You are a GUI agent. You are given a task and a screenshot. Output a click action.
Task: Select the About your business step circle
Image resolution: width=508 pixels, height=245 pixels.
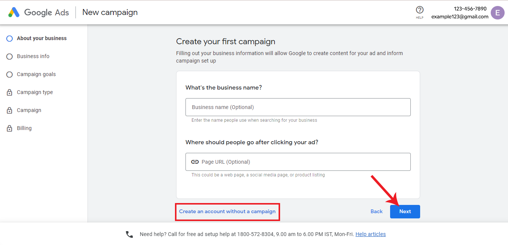(10, 38)
